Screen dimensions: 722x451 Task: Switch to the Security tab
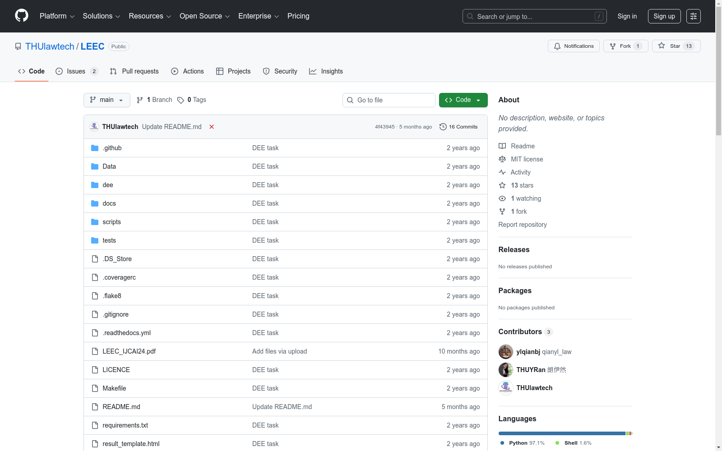[280, 71]
